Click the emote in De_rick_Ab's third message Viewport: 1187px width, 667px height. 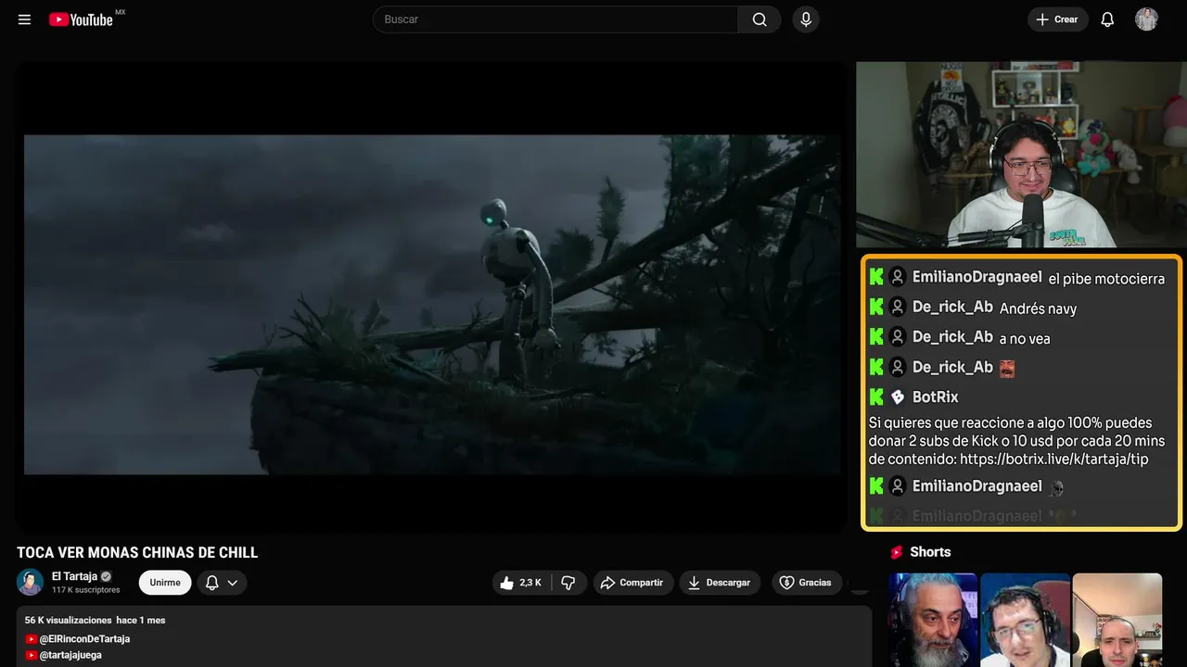[1007, 368]
